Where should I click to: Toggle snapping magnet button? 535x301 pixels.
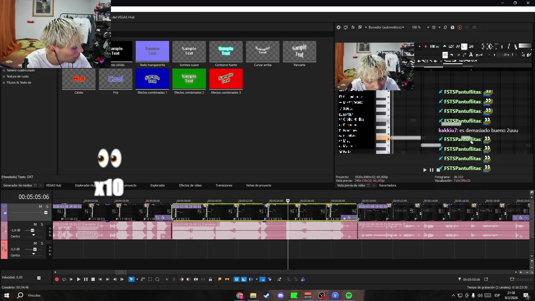click(x=236, y=279)
